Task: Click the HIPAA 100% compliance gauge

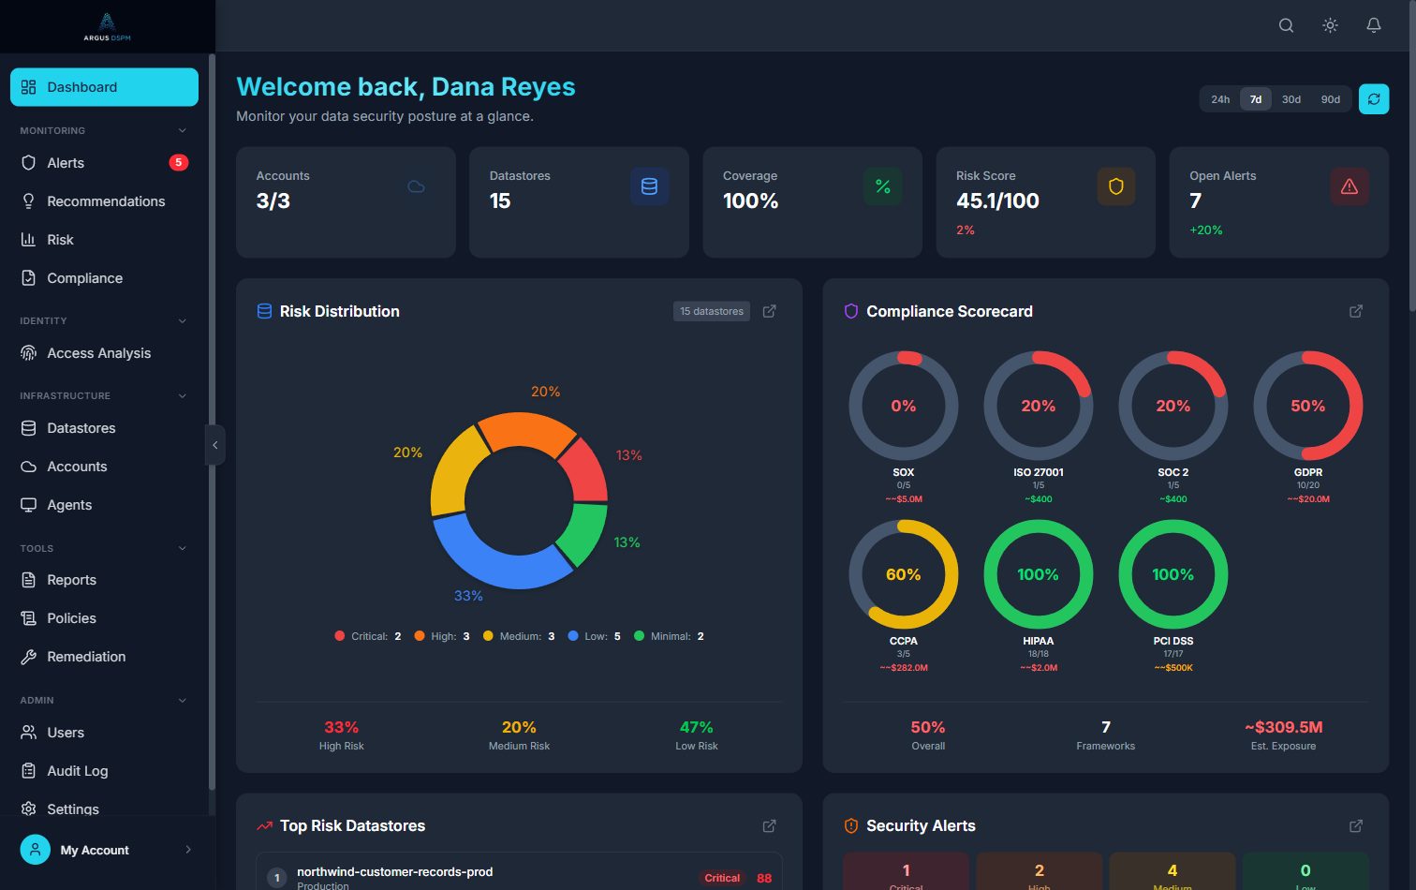Action: click(x=1038, y=574)
